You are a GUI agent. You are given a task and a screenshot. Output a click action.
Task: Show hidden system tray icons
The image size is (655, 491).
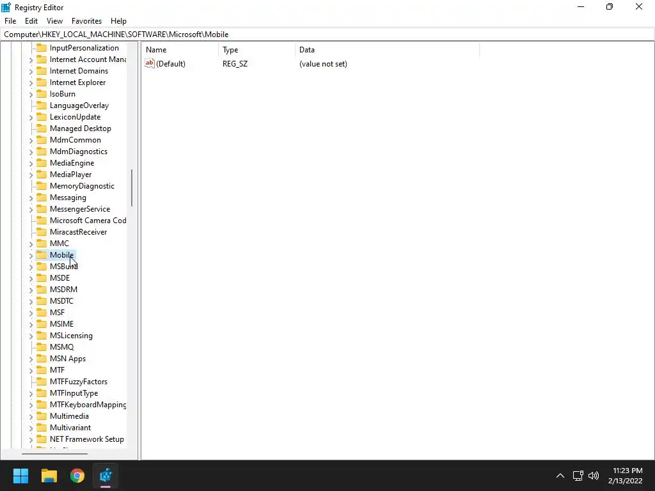[560, 476]
